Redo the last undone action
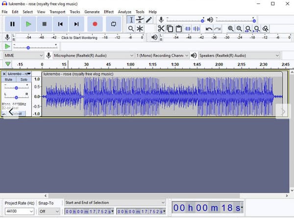The image size is (294, 218). 218,29
